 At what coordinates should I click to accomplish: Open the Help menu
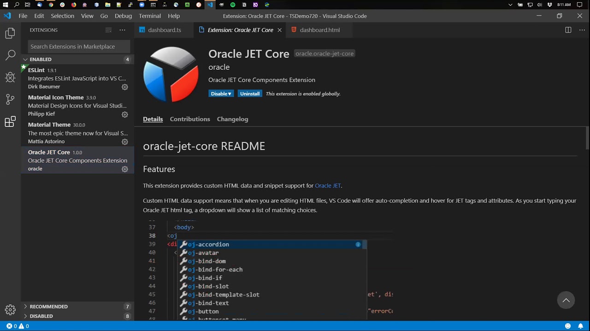174,16
